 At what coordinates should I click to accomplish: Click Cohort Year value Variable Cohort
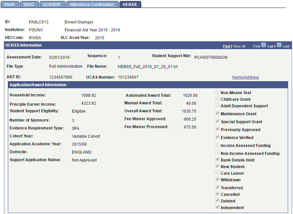click(86, 136)
